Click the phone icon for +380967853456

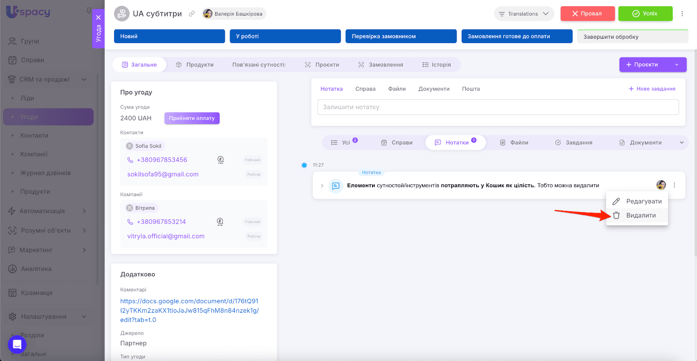(130, 160)
